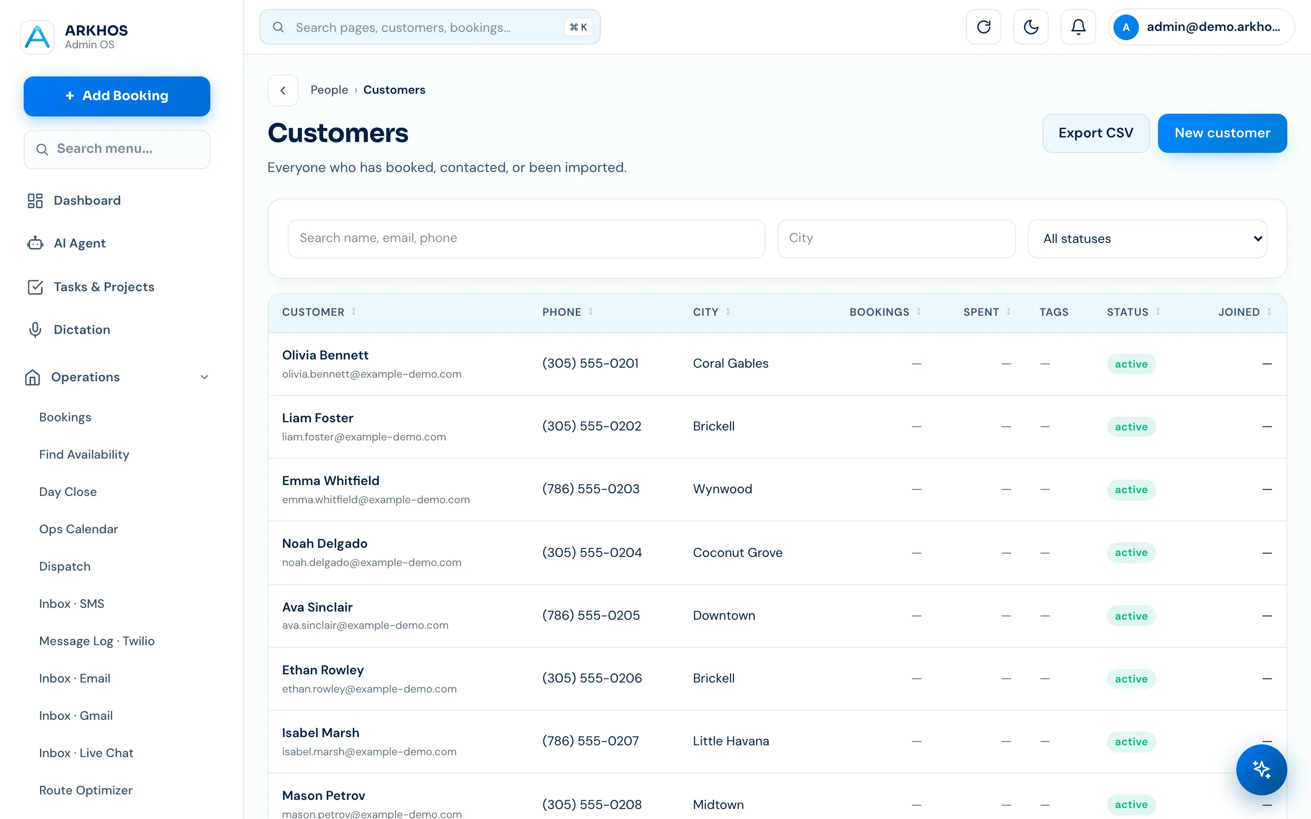Click the admin avatar circle
Screen dimensions: 1311x819
(x=1126, y=26)
